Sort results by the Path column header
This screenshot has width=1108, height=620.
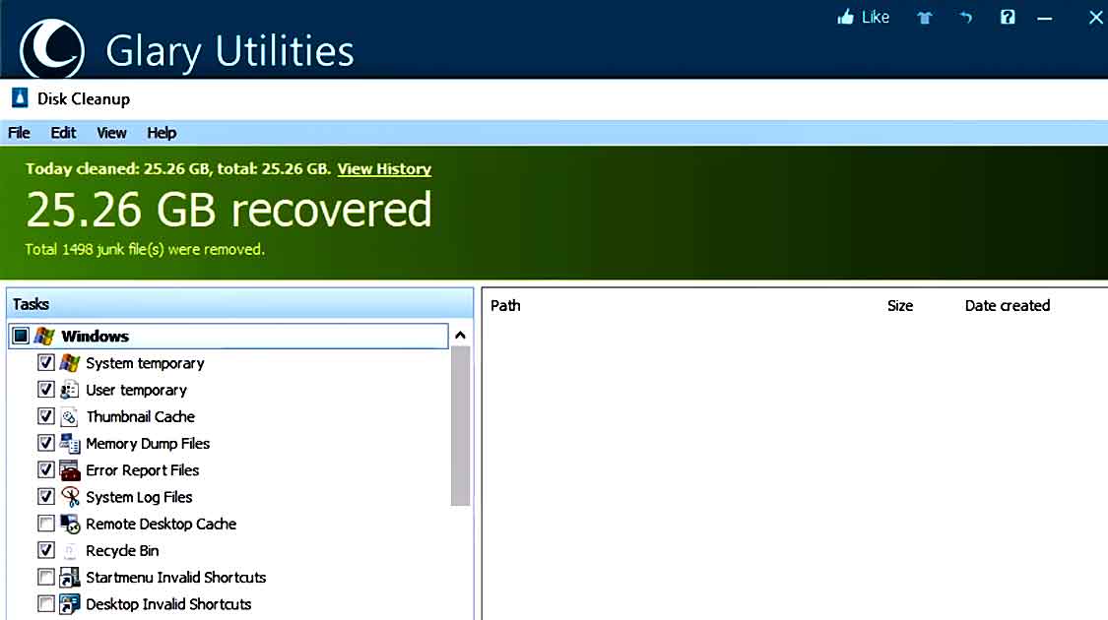click(x=505, y=306)
